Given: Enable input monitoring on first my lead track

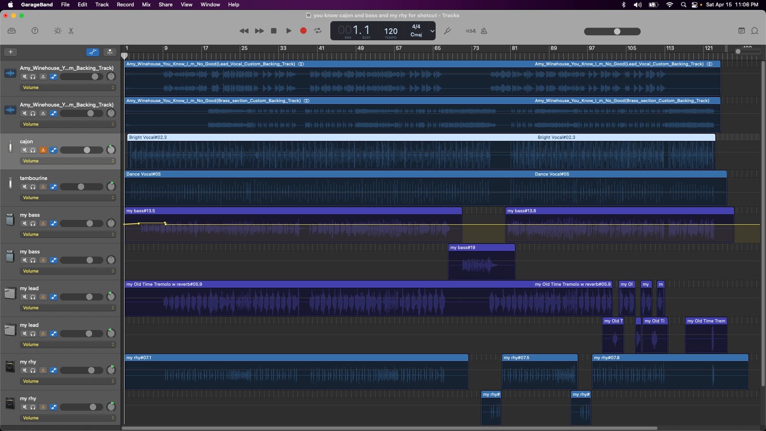Looking at the screenshot, I should [x=43, y=297].
